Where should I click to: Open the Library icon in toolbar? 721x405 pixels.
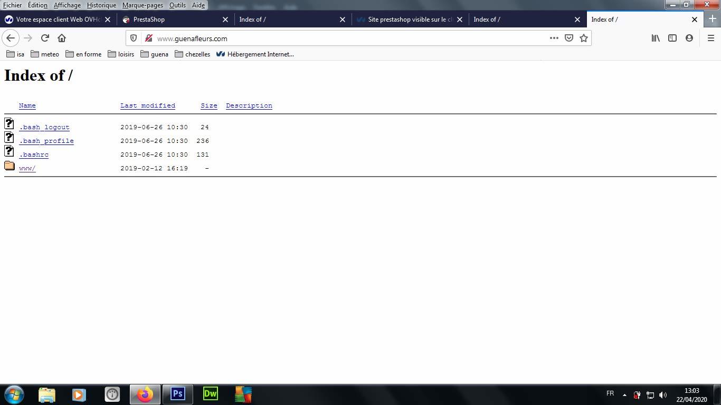point(656,38)
